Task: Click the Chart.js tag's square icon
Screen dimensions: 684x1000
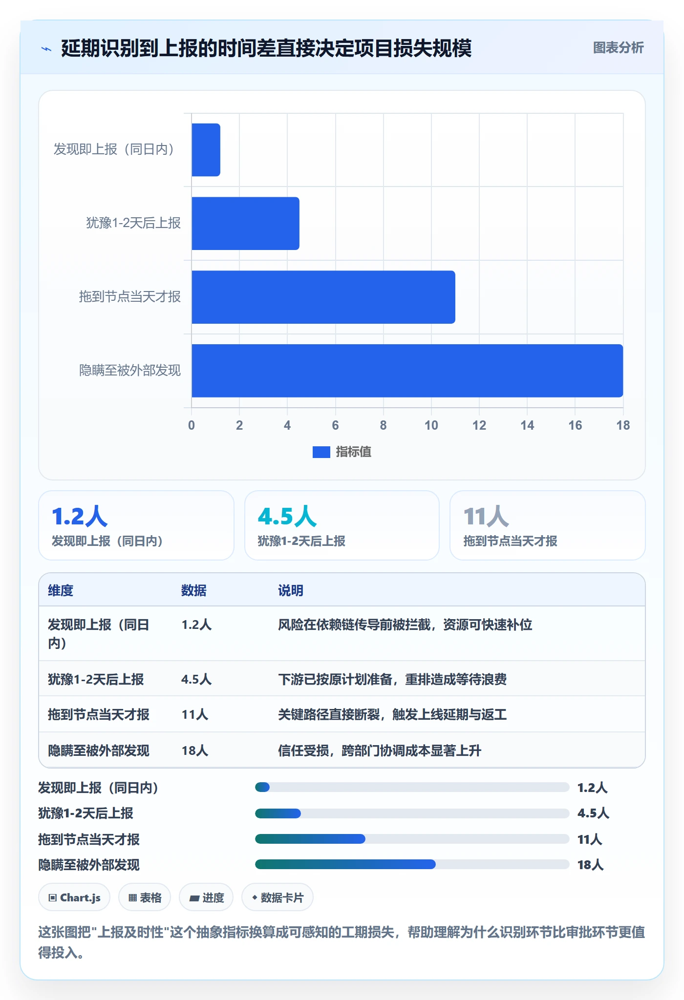Action: coord(53,897)
